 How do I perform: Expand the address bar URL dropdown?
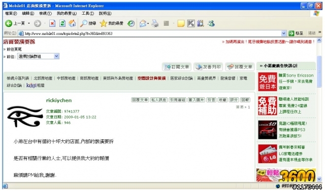point(283,33)
